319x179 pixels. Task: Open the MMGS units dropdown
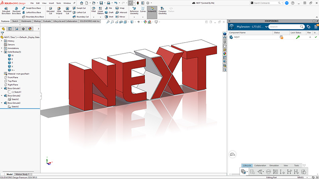307,177
